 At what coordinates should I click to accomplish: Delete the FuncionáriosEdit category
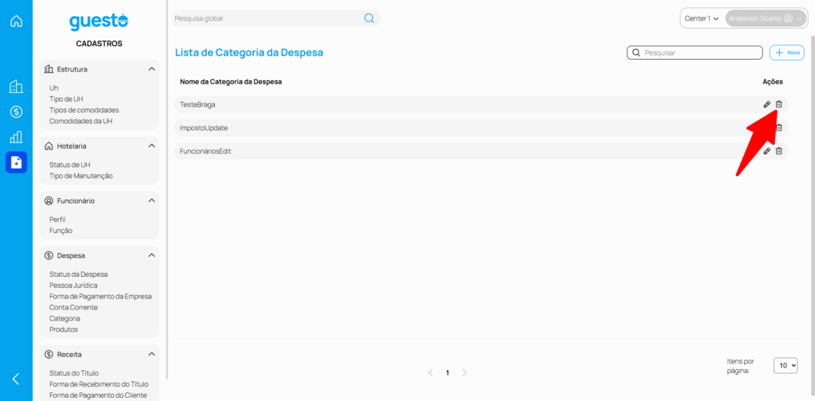click(779, 151)
